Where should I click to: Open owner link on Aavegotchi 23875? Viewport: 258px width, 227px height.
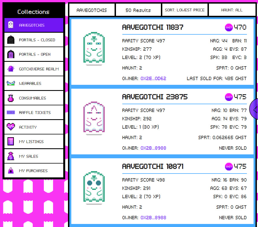point(153,148)
